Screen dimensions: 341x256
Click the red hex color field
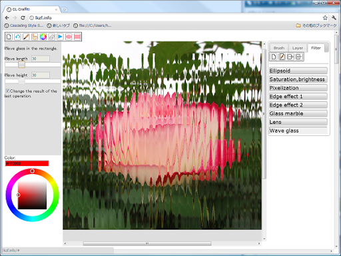(27, 163)
